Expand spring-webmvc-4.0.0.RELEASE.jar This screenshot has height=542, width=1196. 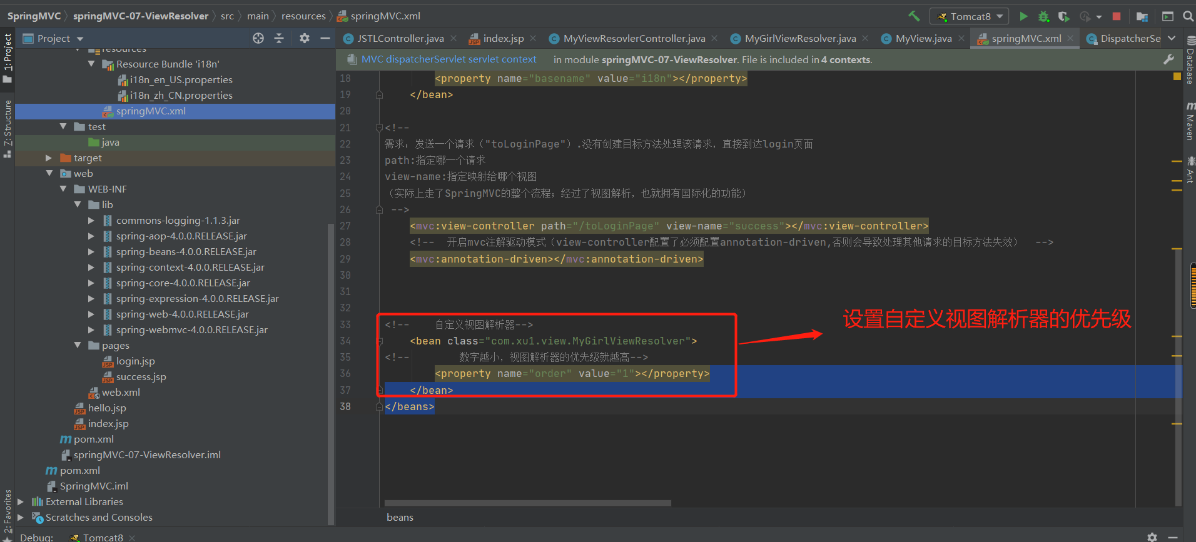click(91, 330)
